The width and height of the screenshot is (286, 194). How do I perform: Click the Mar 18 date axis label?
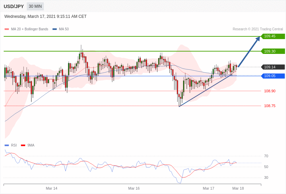238,188
